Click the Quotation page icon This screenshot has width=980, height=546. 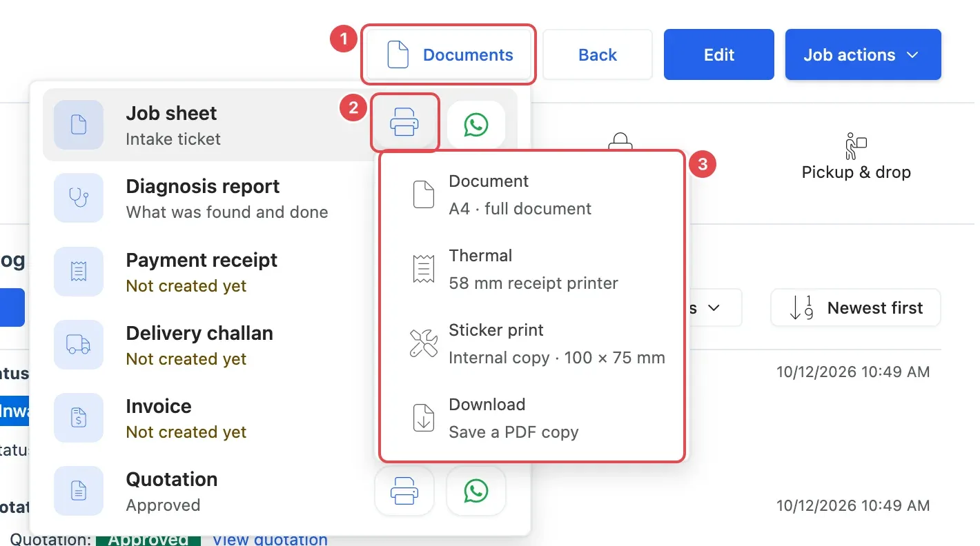click(79, 491)
